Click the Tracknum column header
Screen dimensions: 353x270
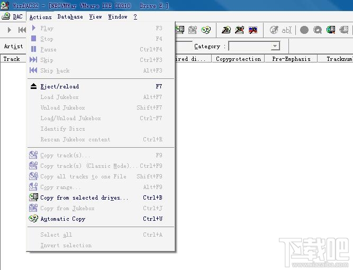tap(336, 59)
